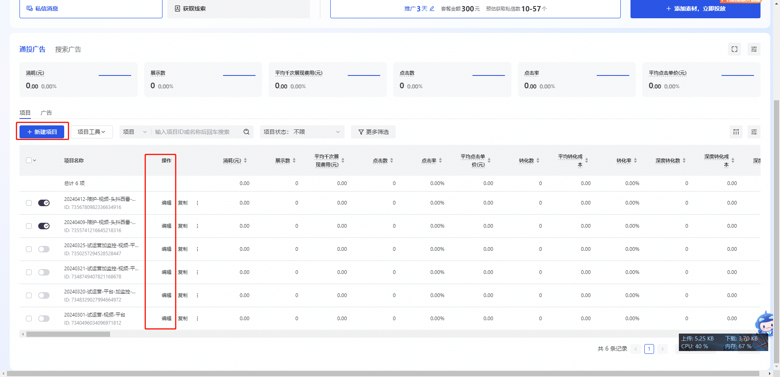Enable project 20240301 switch
The height and width of the screenshot is (377, 780).
[44, 319]
